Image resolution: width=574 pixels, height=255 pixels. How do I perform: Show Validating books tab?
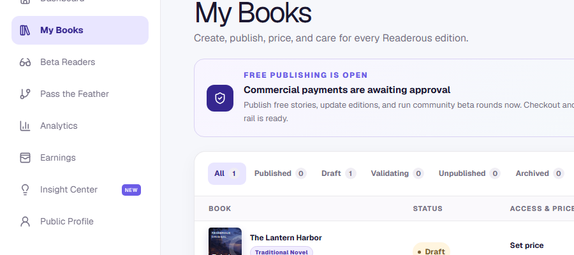click(x=397, y=173)
